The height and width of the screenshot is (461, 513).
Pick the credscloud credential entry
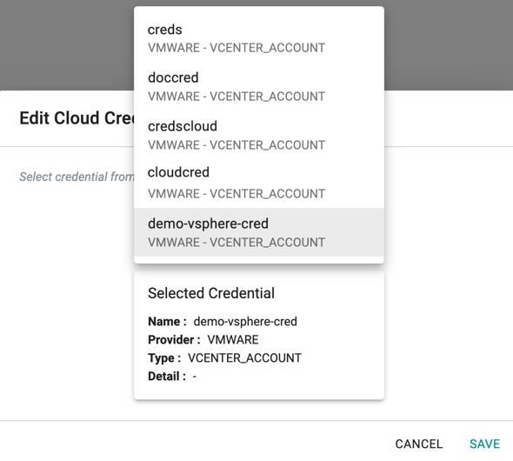point(259,135)
